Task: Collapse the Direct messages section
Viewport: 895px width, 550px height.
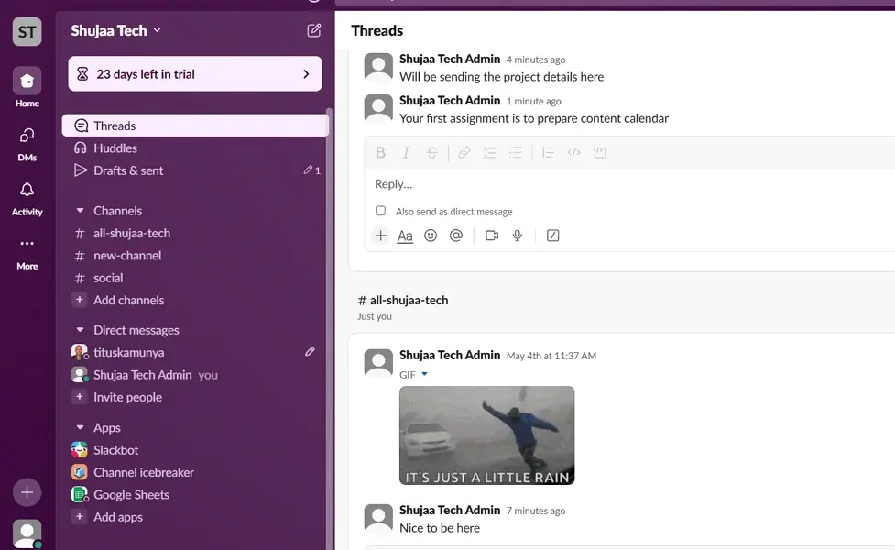Action: point(80,330)
